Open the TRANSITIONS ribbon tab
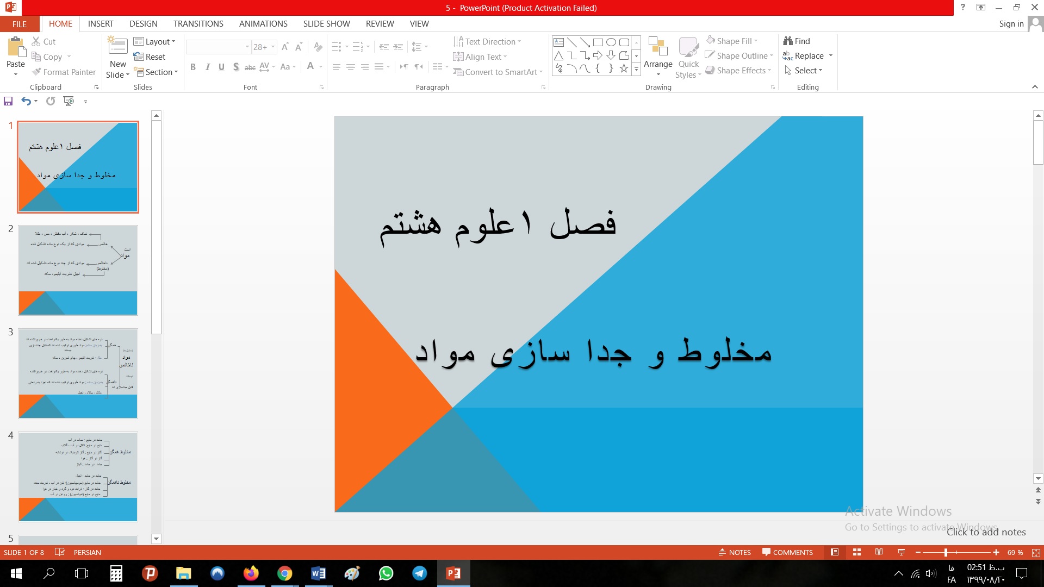 click(x=198, y=23)
